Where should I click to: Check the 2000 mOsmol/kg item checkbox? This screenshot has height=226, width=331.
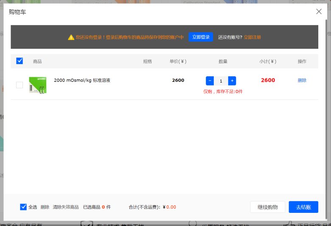pos(20,85)
